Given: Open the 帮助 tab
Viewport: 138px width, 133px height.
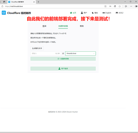Looking at the screenshot, I should [x=82, y=26].
